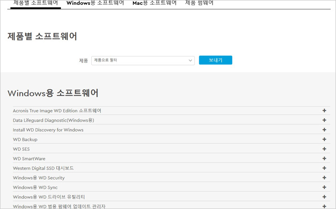Select the WD SmartWare text

click(x=29, y=159)
